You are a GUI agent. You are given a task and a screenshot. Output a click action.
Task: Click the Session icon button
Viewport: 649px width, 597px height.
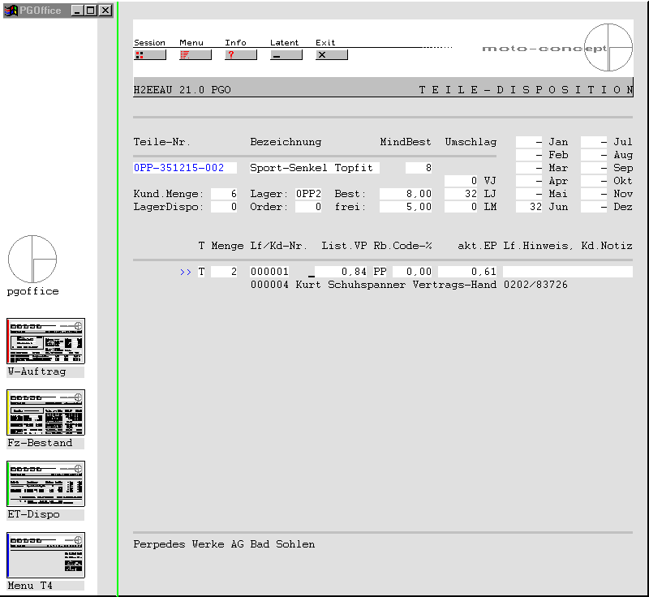(x=149, y=55)
